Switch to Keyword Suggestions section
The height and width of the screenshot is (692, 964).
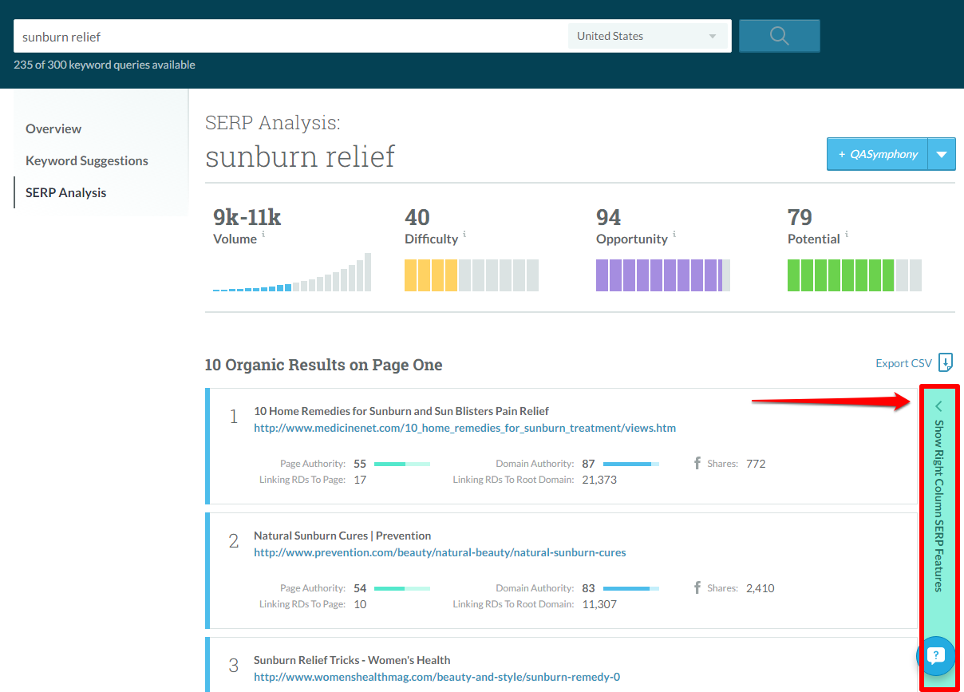tap(86, 160)
